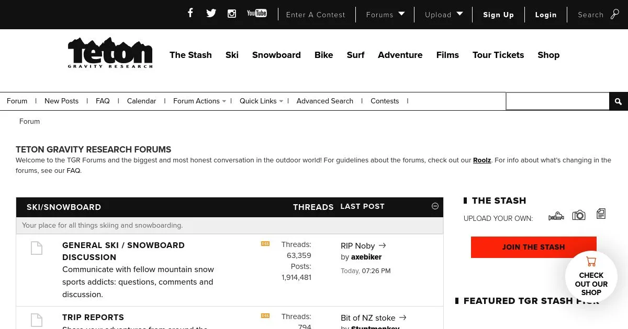This screenshot has width=628, height=329.
Task: Open The Stash in the main navigation
Action: point(190,55)
